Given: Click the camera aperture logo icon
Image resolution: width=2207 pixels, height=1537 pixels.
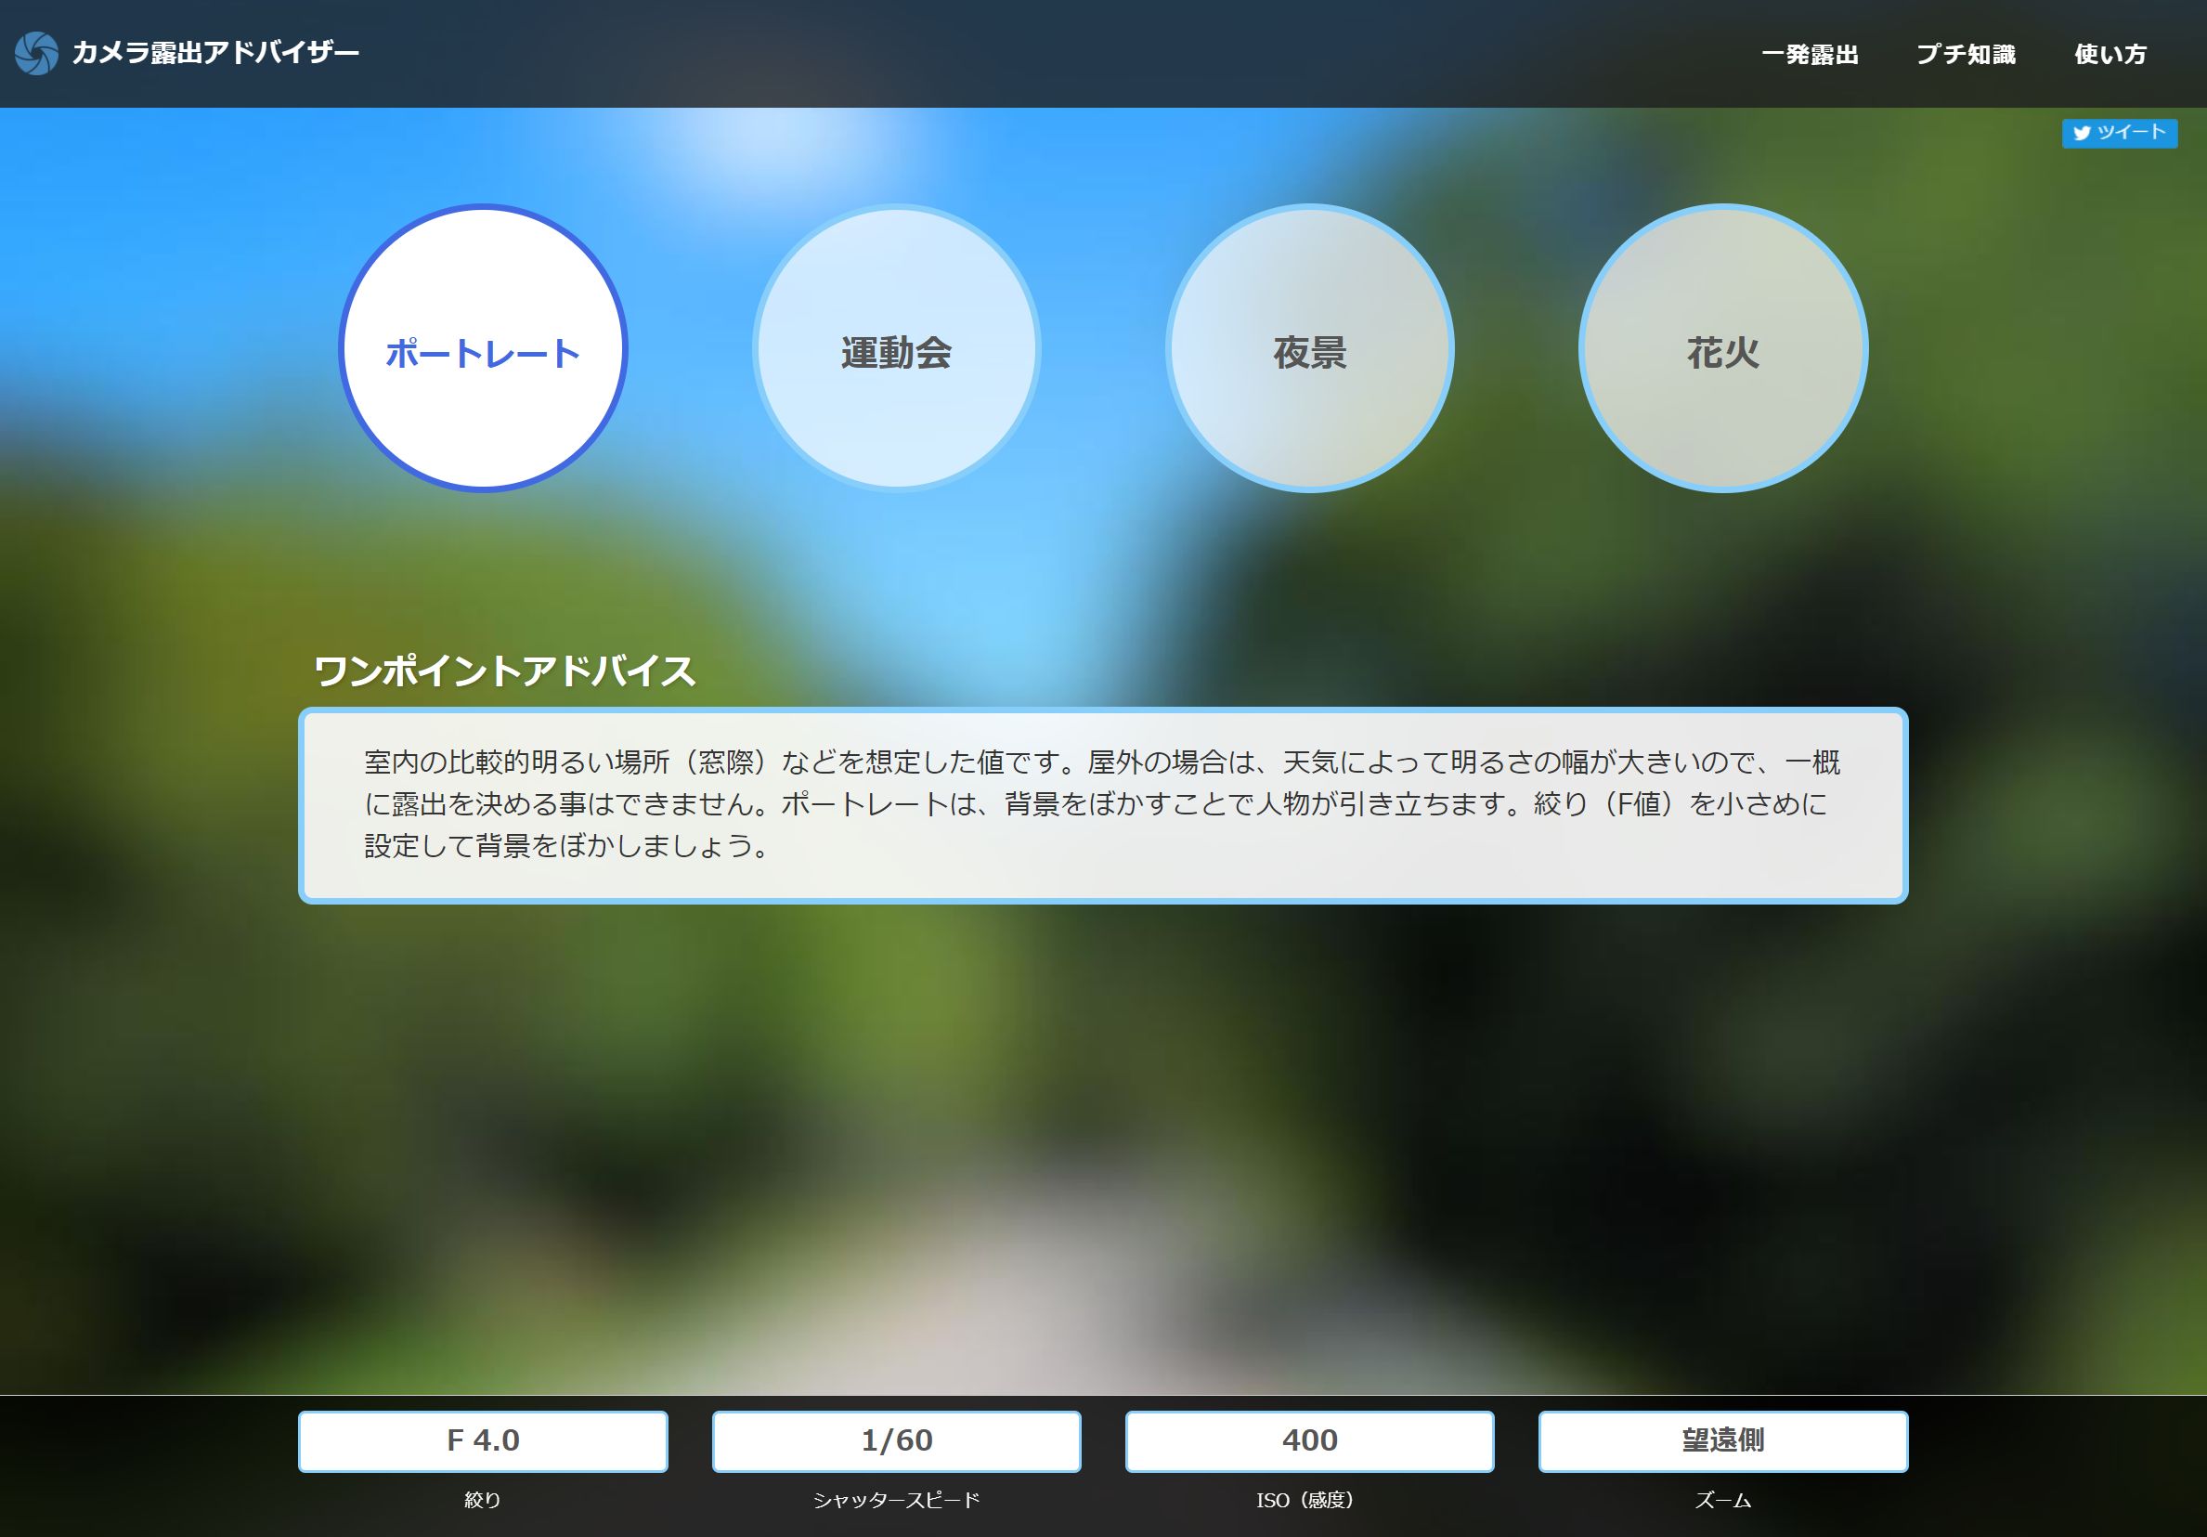Looking at the screenshot, I should (36, 53).
